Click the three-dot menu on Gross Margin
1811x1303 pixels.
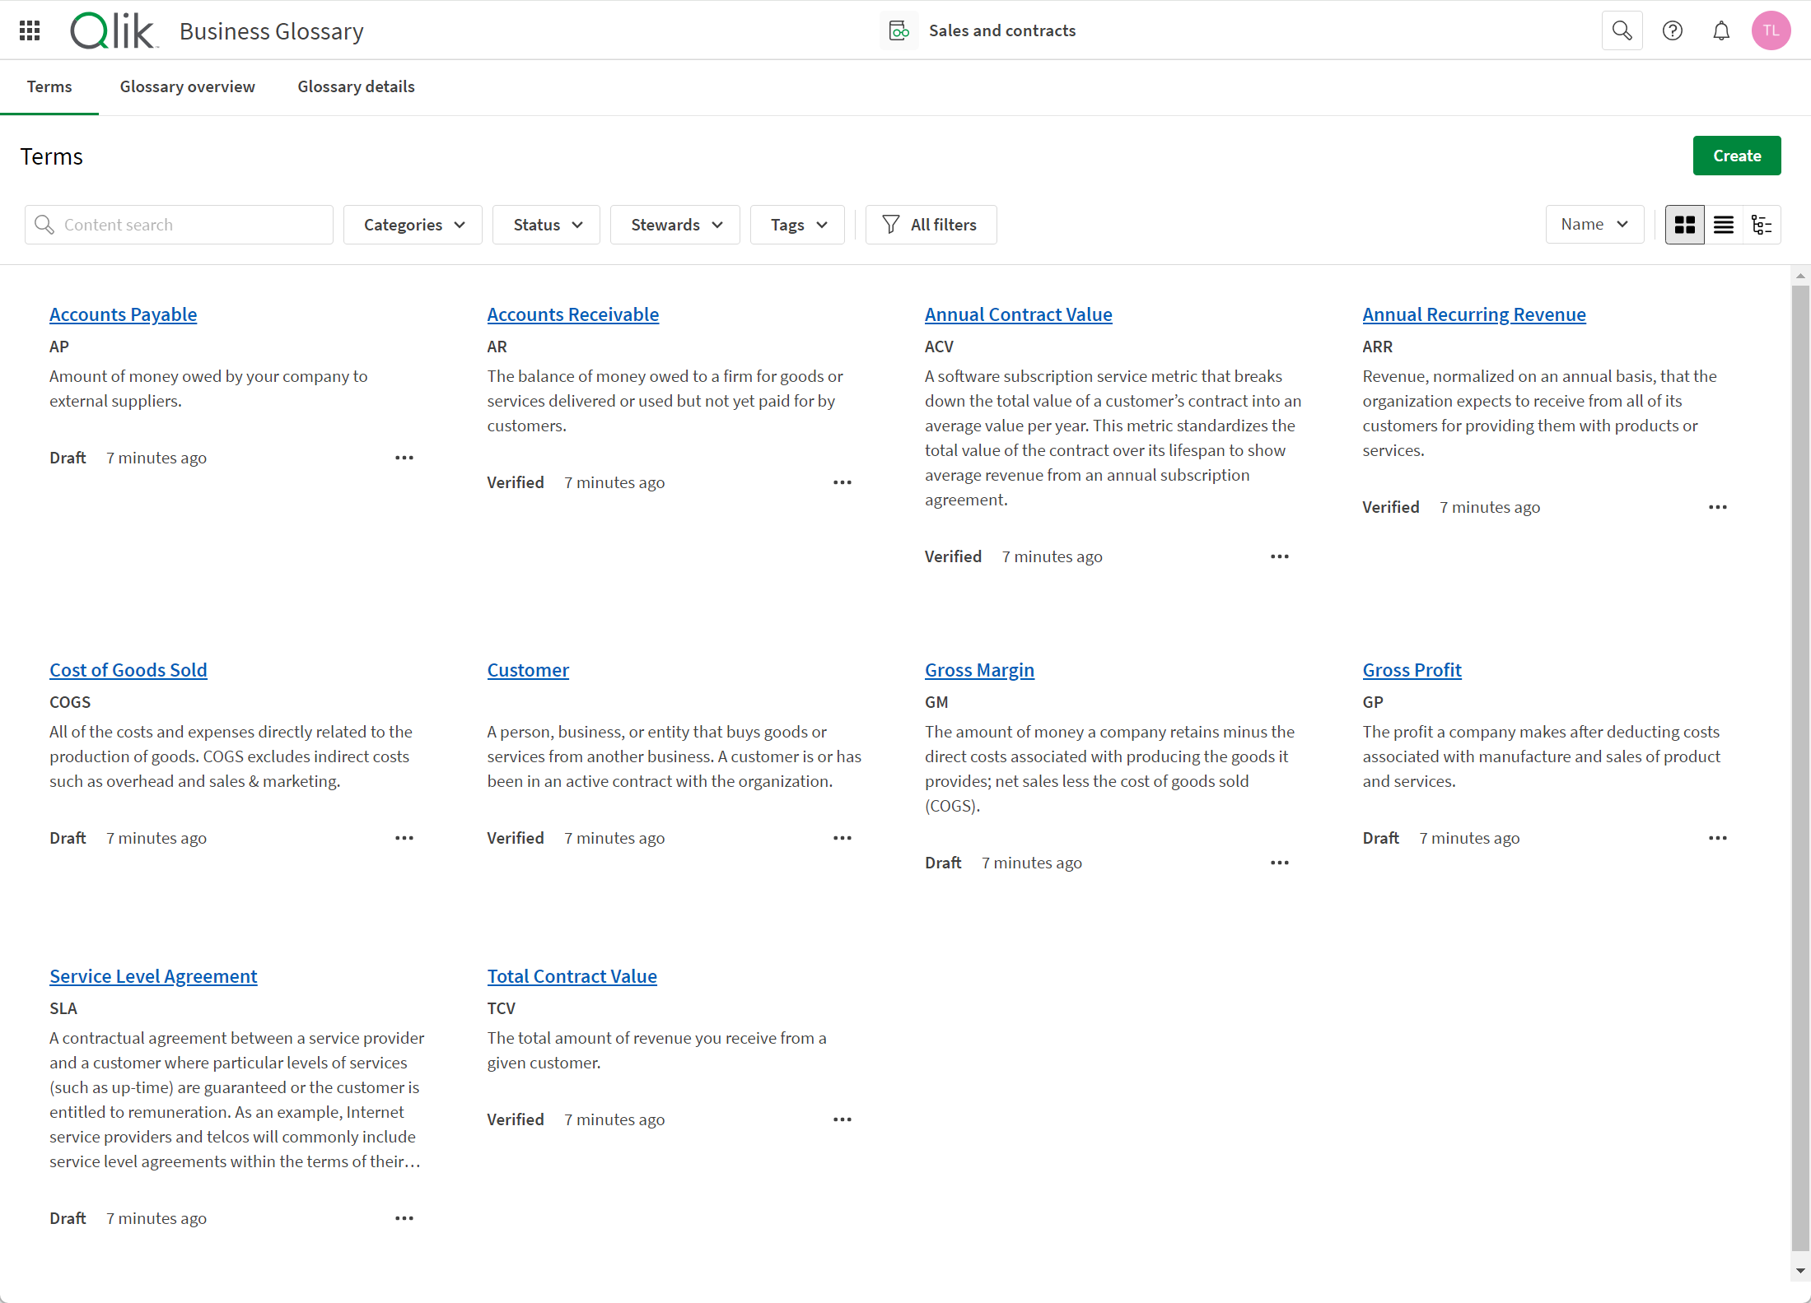[x=1278, y=862]
